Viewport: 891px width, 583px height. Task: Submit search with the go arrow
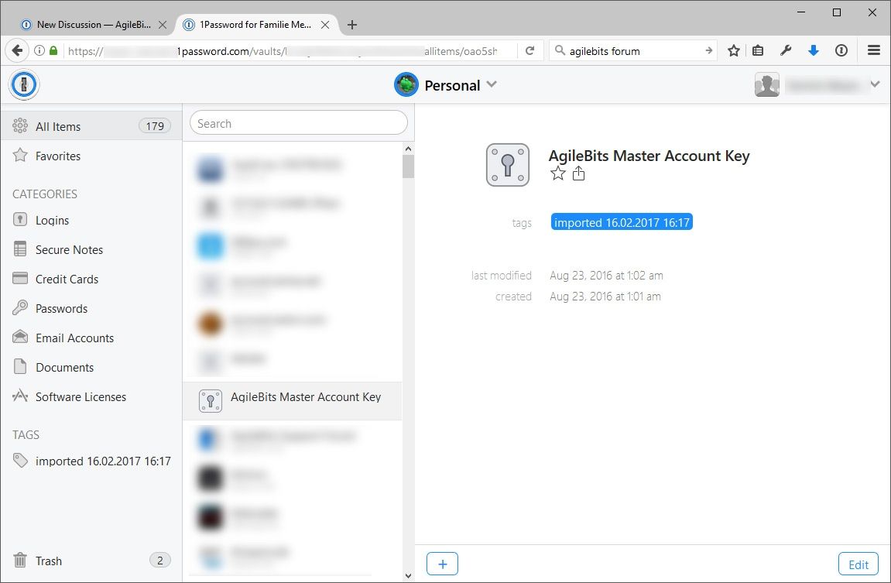click(x=708, y=50)
